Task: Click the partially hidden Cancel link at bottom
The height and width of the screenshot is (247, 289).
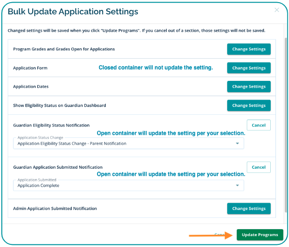Action: [x=220, y=235]
